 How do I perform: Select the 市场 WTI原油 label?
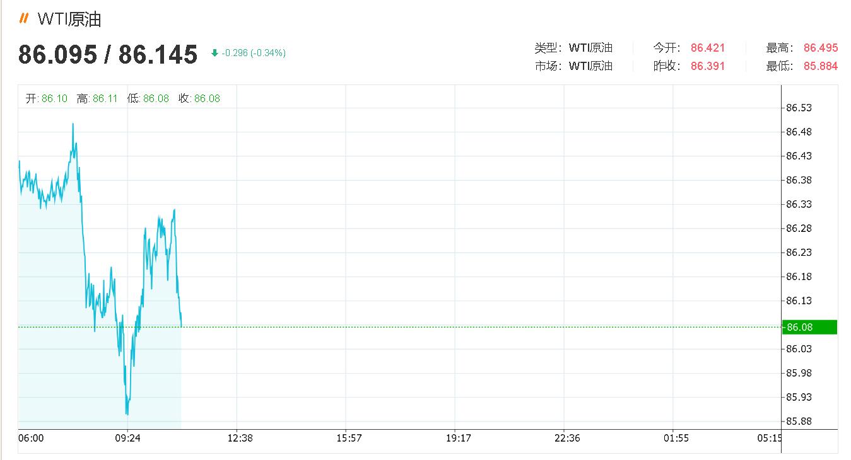pos(573,66)
